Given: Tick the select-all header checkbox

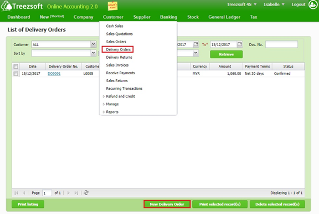Looking at the screenshot, I should click(x=16, y=67).
